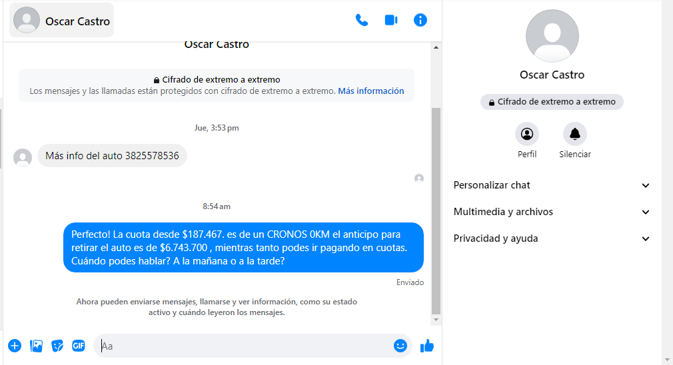Start a voice call with Oscar Castro
Image resolution: width=673 pixels, height=365 pixels.
361,20
